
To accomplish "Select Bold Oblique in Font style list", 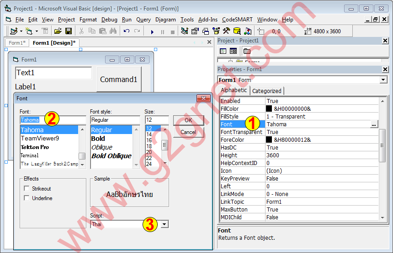I will tap(112, 156).
